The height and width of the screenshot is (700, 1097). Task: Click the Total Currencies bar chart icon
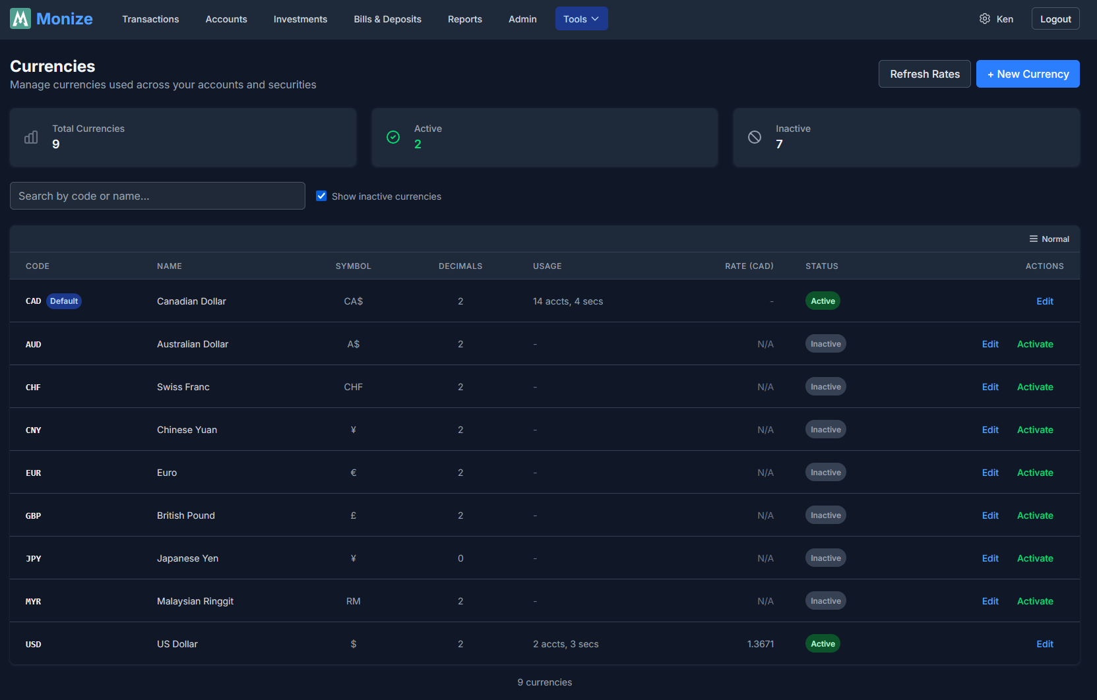[x=31, y=137]
